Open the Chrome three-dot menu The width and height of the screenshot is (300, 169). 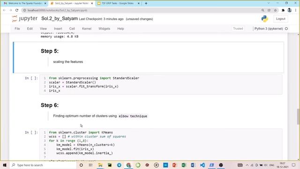[296, 10]
